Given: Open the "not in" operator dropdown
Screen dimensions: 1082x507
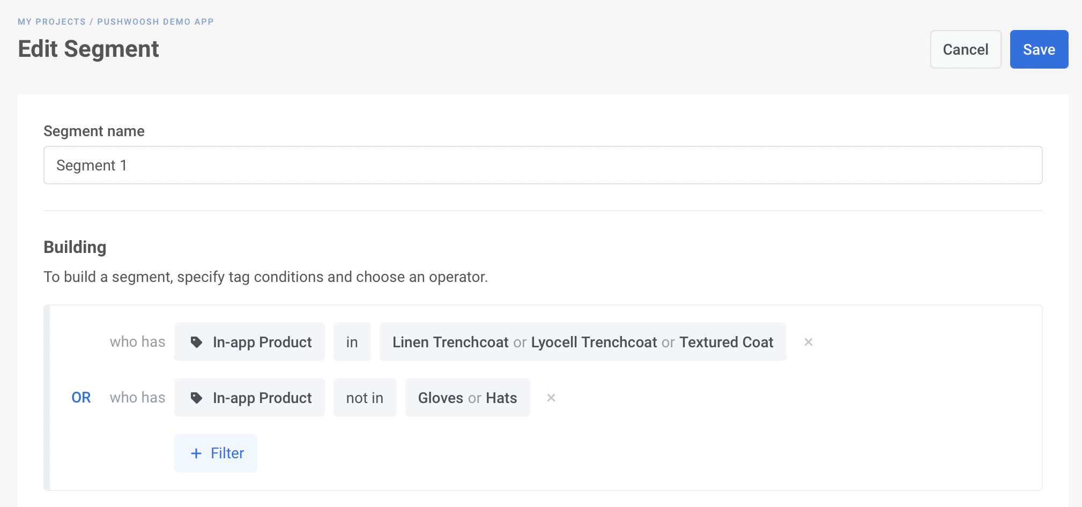Looking at the screenshot, I should 365,398.
